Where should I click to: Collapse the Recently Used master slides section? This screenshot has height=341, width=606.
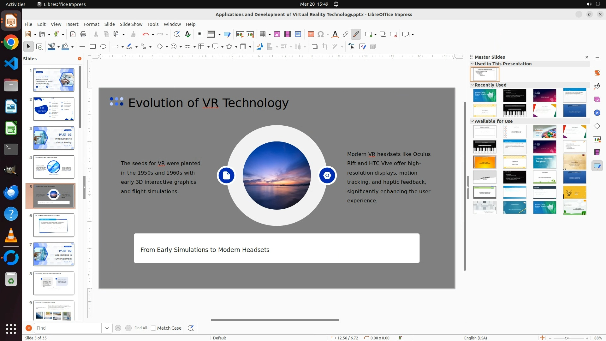coord(472,85)
